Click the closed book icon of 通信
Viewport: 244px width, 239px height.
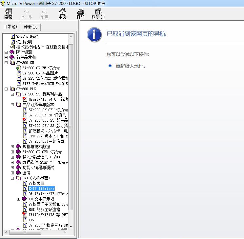pos(18,173)
